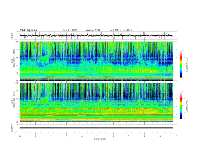Click the "VLF Spectra" plot title
198x153 pixels.
[28, 30]
